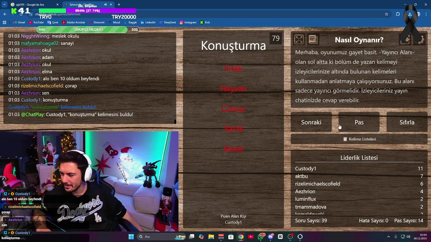The width and height of the screenshot is (431, 242).
Task: Show hidden system tray icons
Action: (x=388, y=237)
